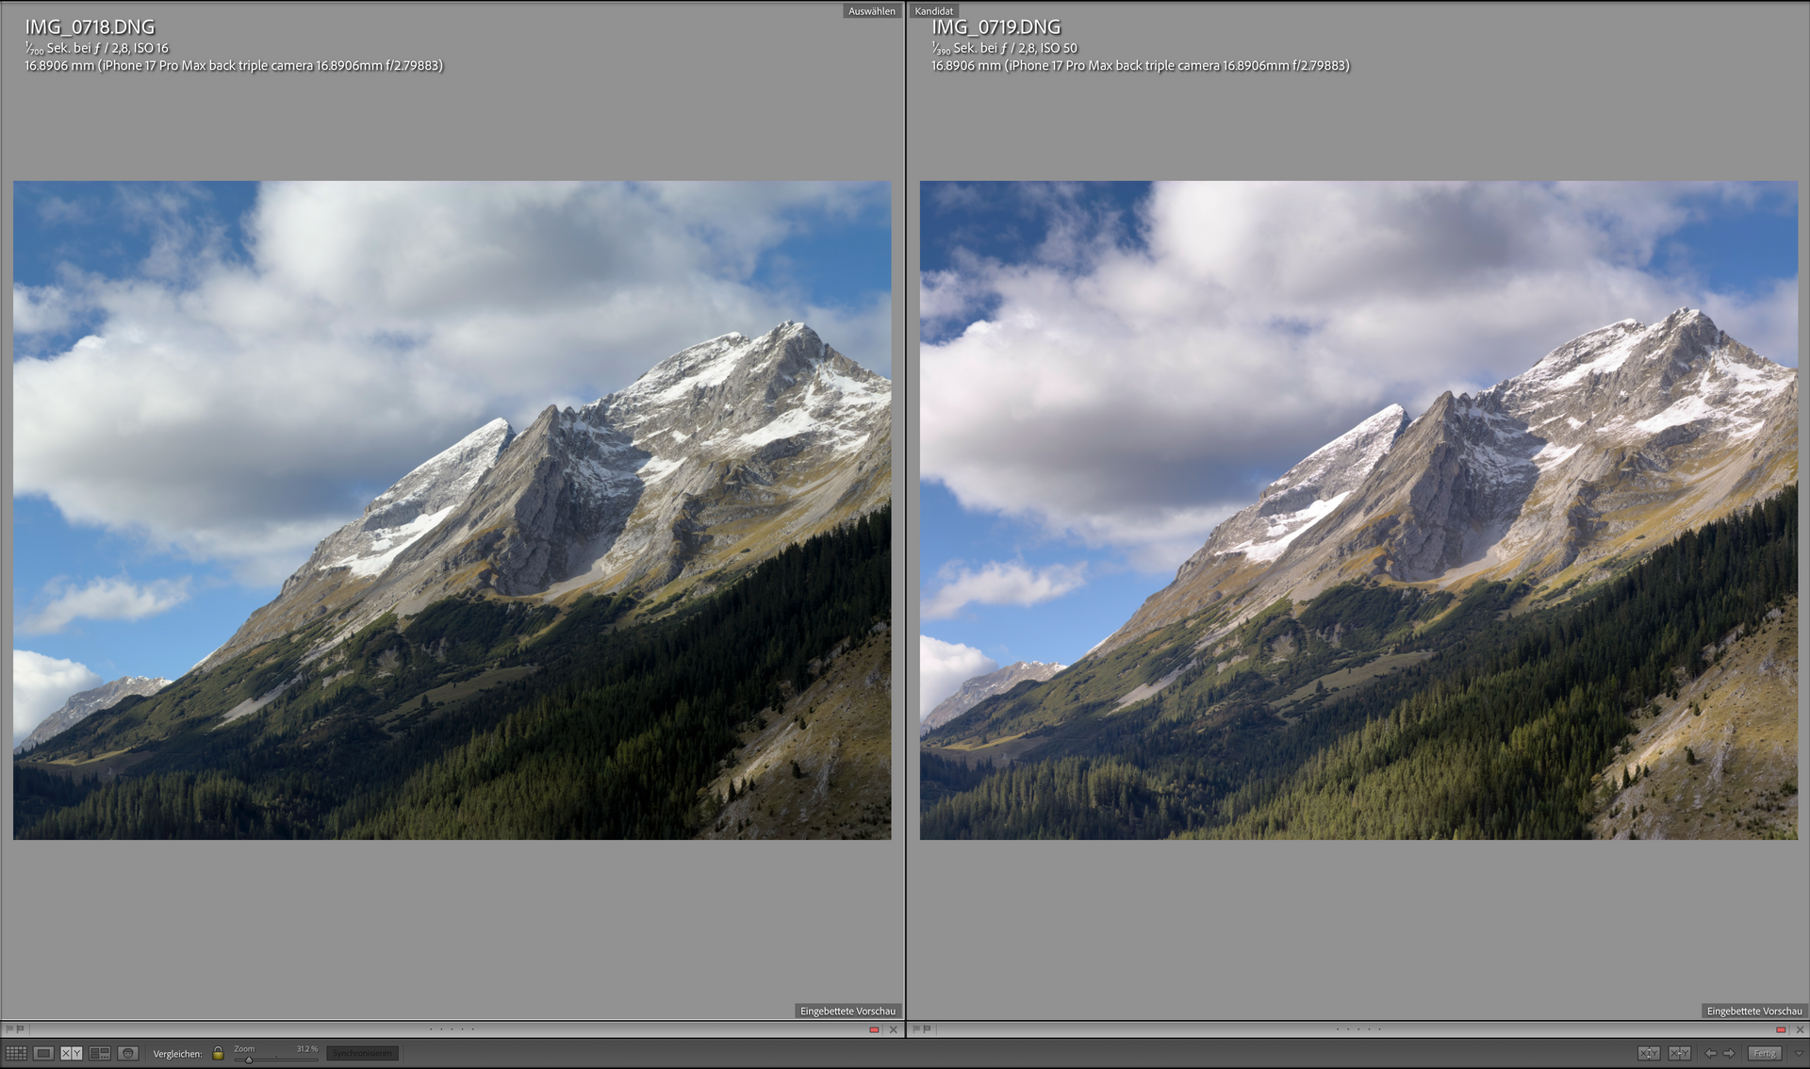Toggle pick flag under left image
The image size is (1810, 1069).
(x=9, y=1029)
